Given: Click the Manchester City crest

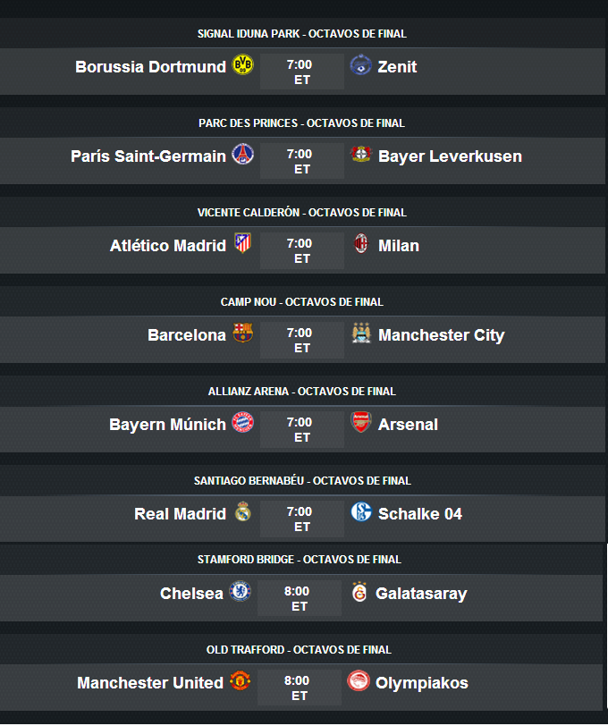Looking at the screenshot, I should tap(360, 333).
